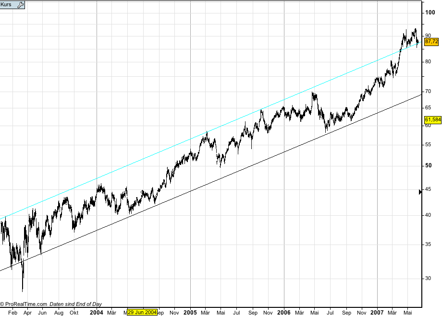Click the 2007 year label on time axis
Screen dimensions: 442x316
click(x=377, y=312)
